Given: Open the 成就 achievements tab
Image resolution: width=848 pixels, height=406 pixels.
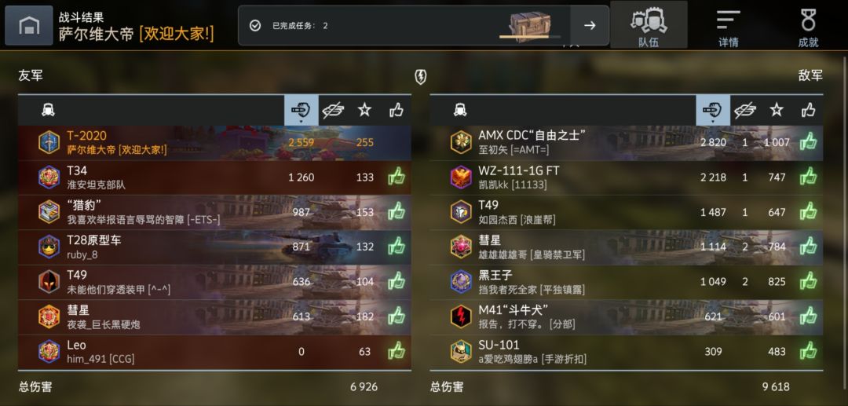Looking at the screenshot, I should [808, 25].
